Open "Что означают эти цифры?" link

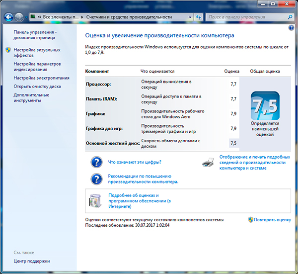[135, 162]
